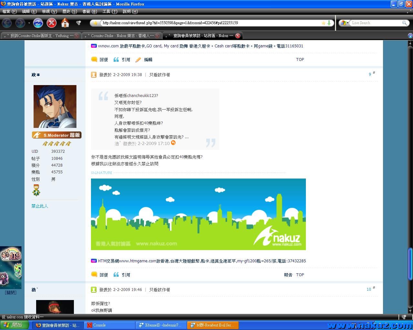The image size is (413, 330).
Task: Click the bookmark star in address bar
Action: (323, 23)
